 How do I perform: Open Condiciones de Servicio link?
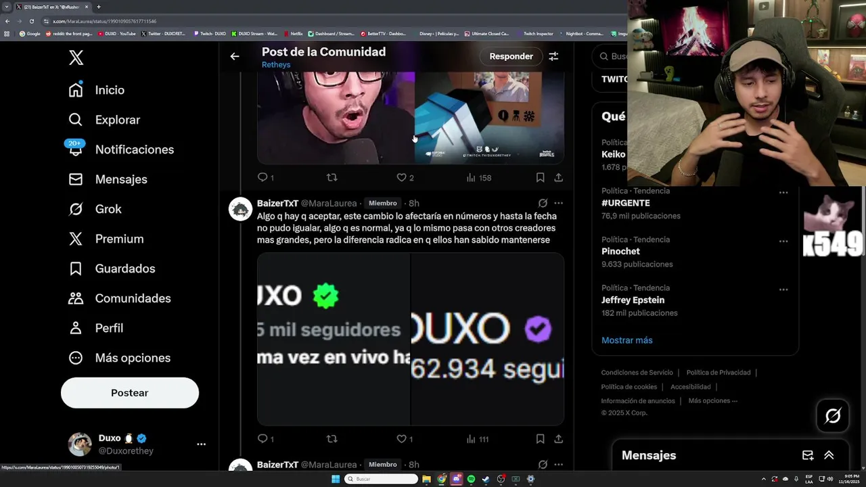[x=637, y=373]
